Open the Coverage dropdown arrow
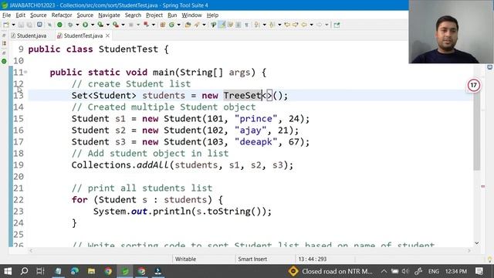This screenshot has height=278, width=494. tap(108, 25)
